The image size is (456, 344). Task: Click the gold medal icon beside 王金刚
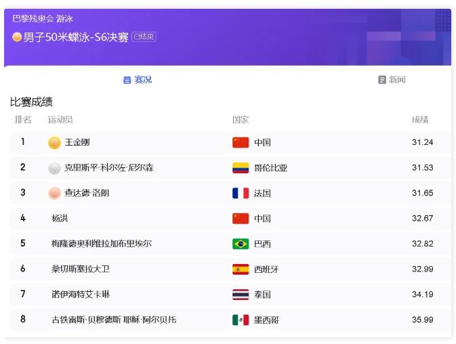(x=54, y=142)
